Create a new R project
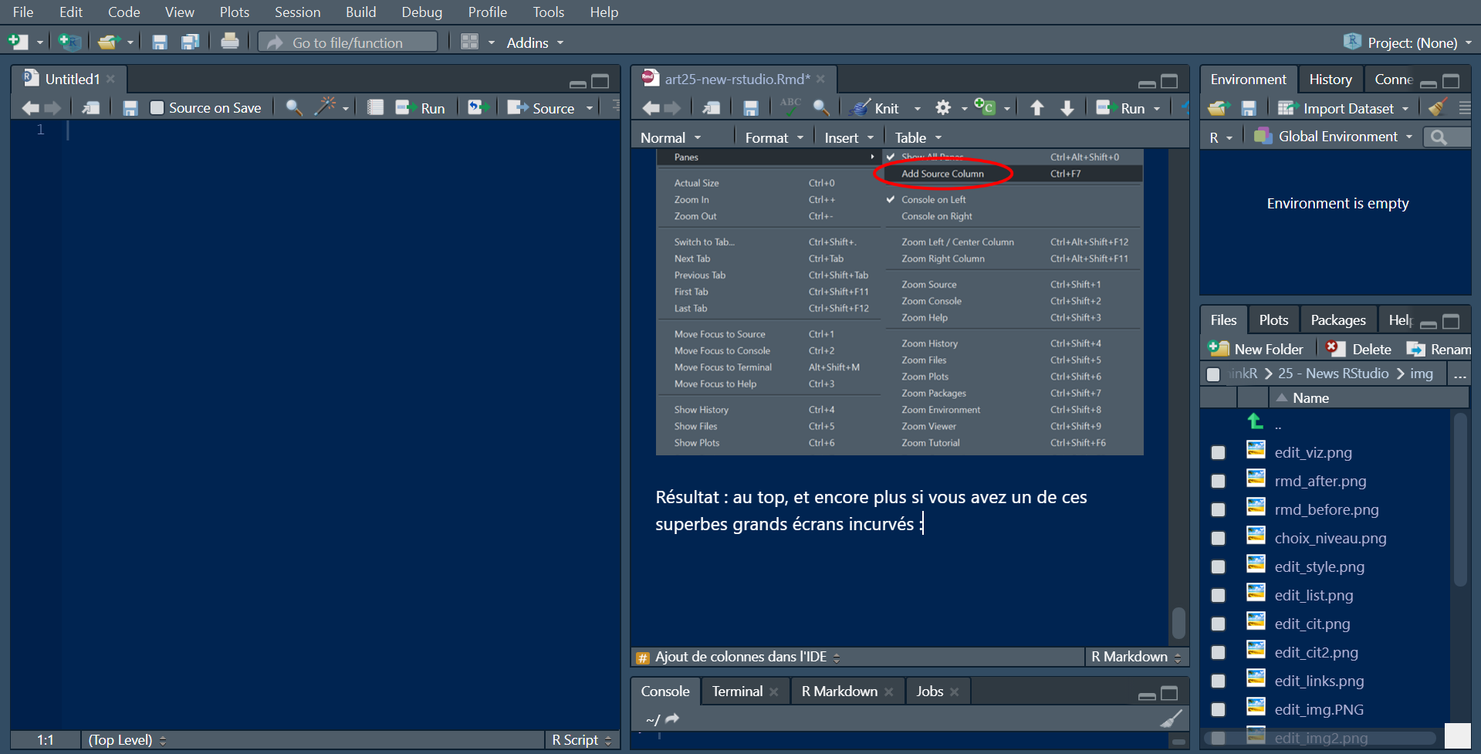Screen dimensions: 1481x754 click(69, 42)
